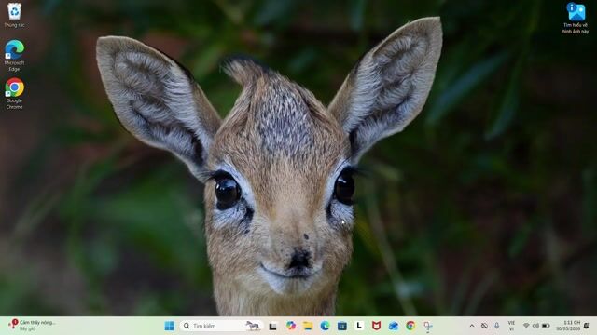Viewport: 597px width, 335px height.
Task: Open File Explorer from the taskbar
Action: pyautogui.click(x=308, y=326)
